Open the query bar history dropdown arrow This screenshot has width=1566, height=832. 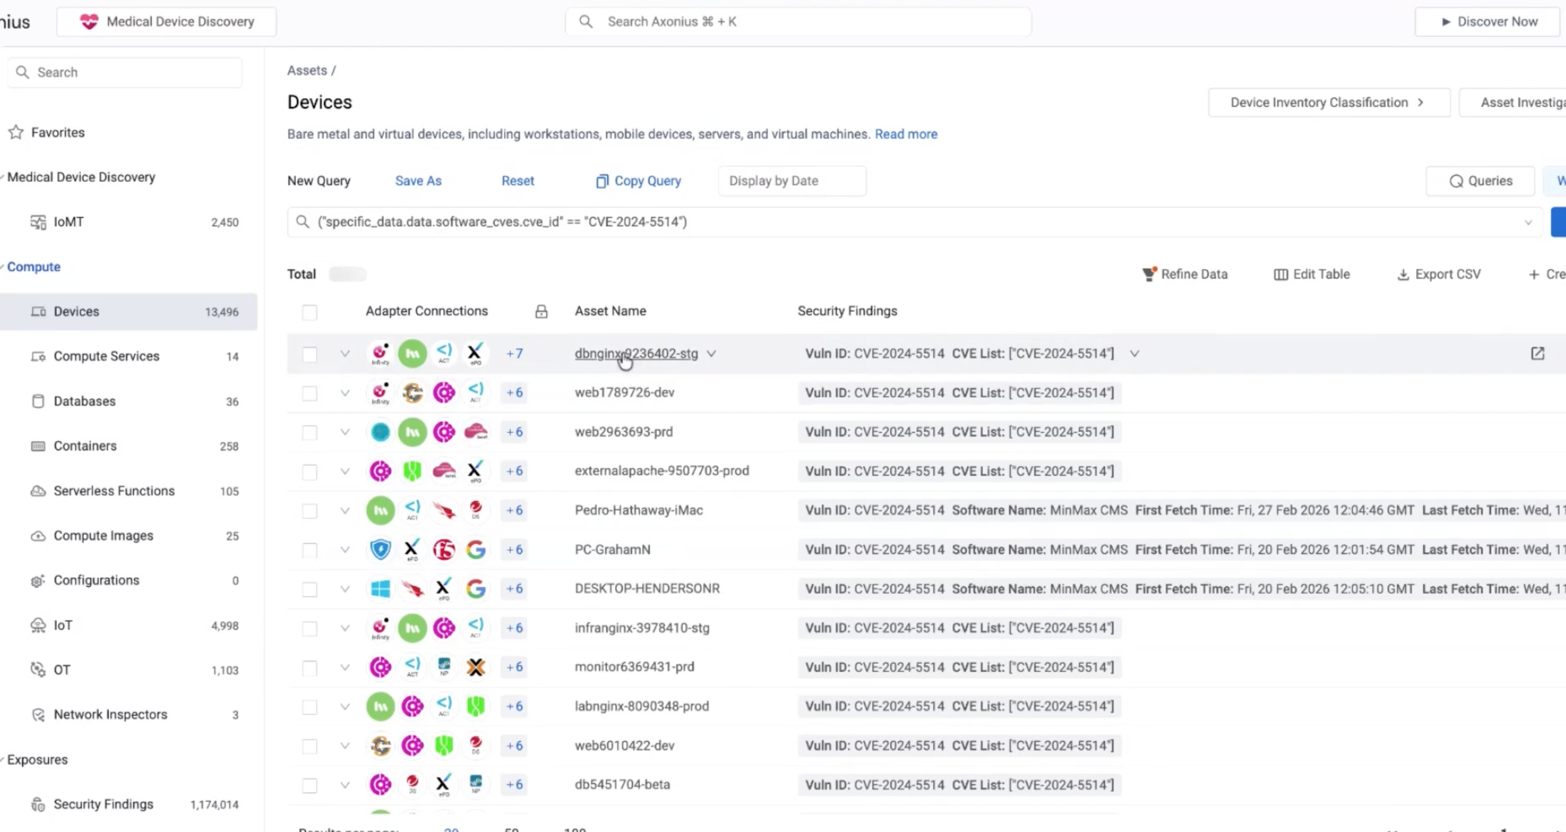1528,222
